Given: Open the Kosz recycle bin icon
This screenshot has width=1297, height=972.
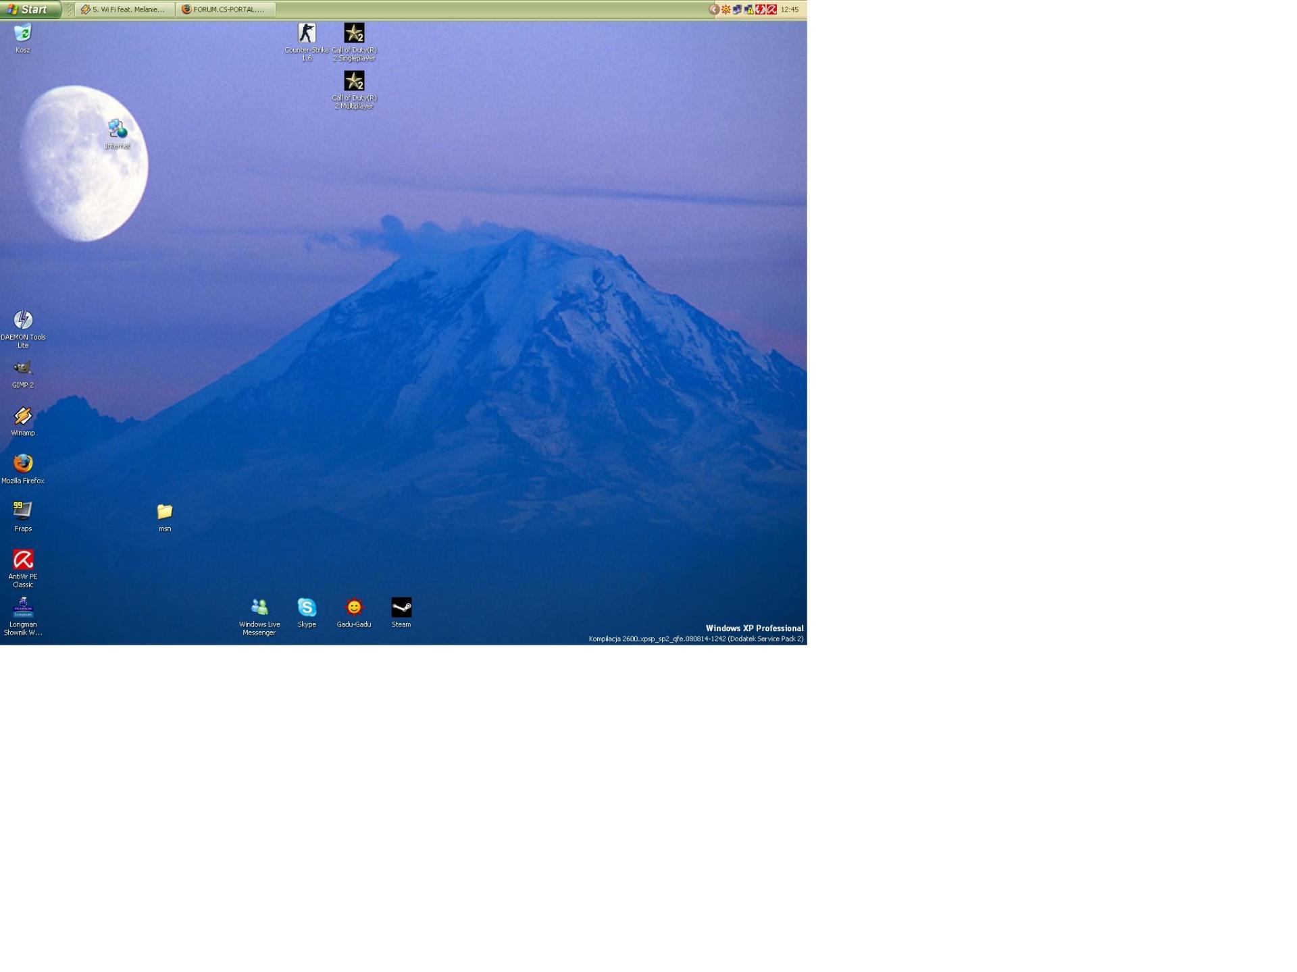Looking at the screenshot, I should click(23, 38).
